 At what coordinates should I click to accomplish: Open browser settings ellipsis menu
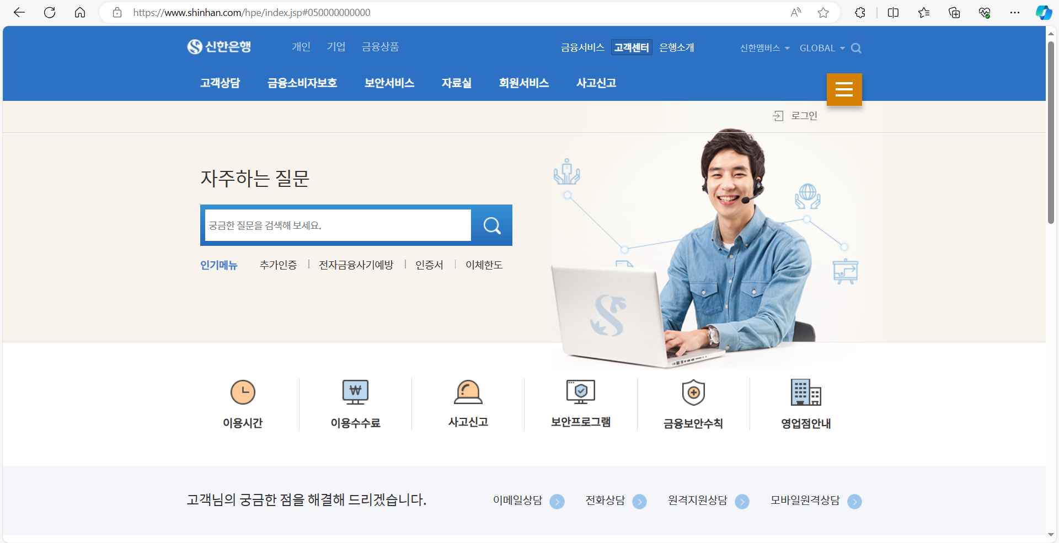pos(1015,12)
